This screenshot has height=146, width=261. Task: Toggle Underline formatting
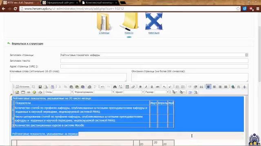click(152, 87)
